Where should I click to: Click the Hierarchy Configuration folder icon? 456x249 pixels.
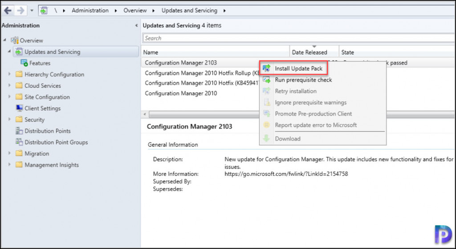click(19, 74)
